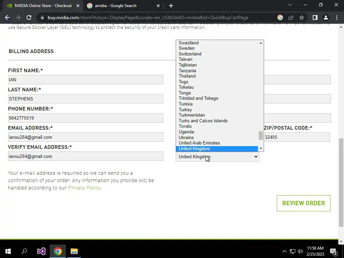
Task: Choose Turks and Caicos Islands
Action: (217, 121)
